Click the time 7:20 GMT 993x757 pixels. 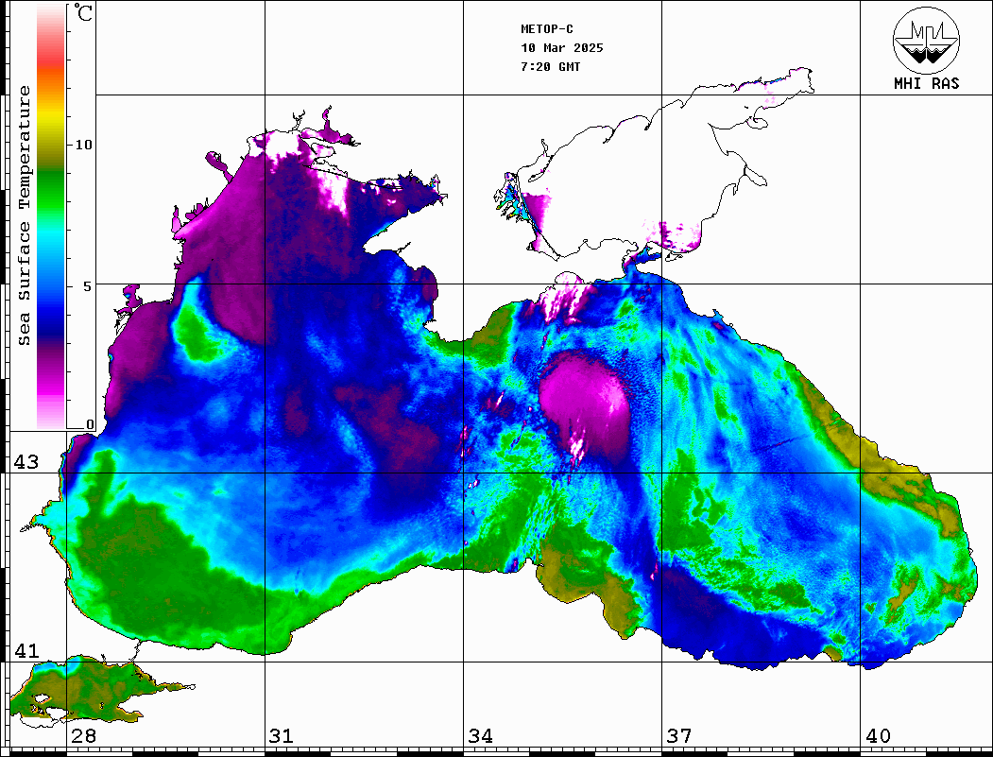pyautogui.click(x=550, y=67)
